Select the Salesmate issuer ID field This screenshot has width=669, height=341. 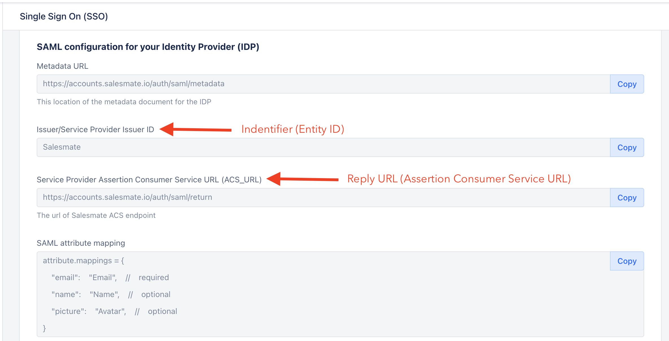pyautogui.click(x=323, y=147)
